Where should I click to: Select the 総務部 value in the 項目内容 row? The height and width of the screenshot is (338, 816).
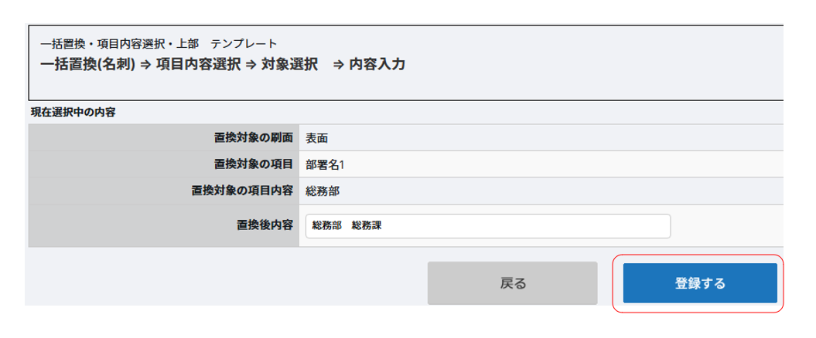[323, 189]
